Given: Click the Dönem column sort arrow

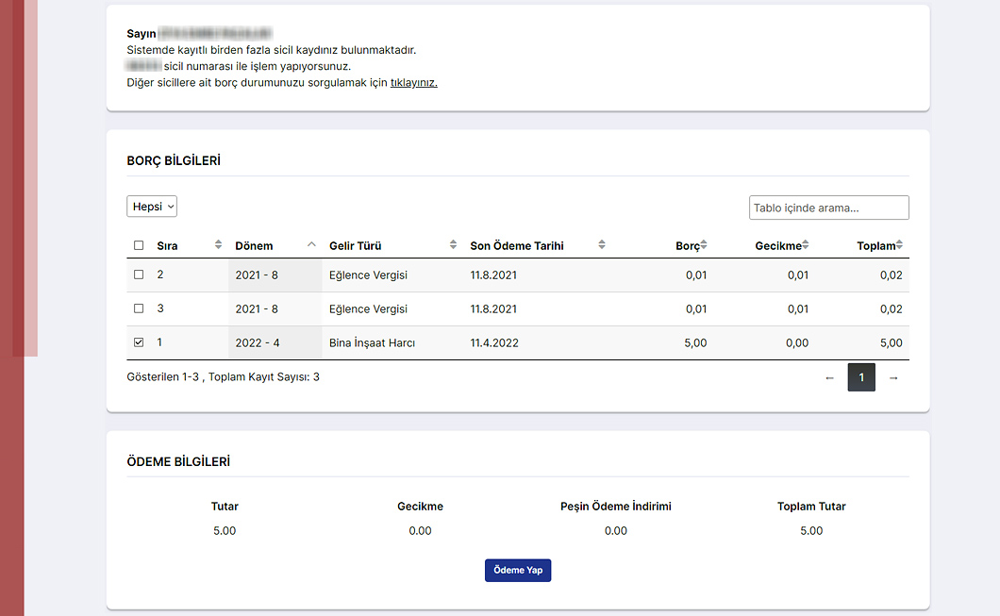Looking at the screenshot, I should click(x=311, y=245).
